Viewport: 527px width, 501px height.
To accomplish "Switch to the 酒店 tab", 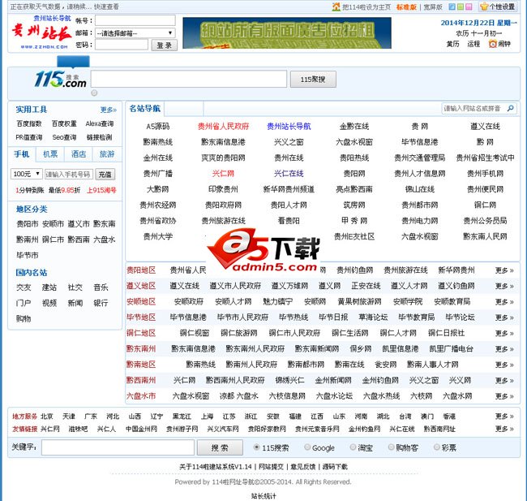I will (x=79, y=154).
